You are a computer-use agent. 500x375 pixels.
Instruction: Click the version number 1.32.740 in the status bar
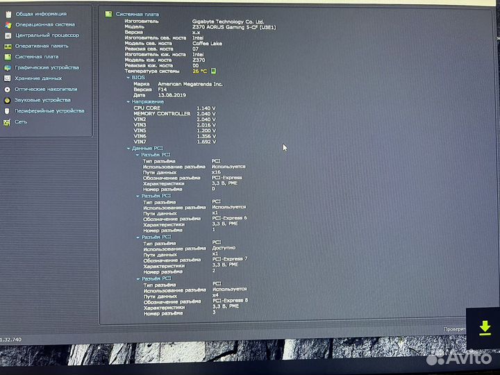pos(11,340)
